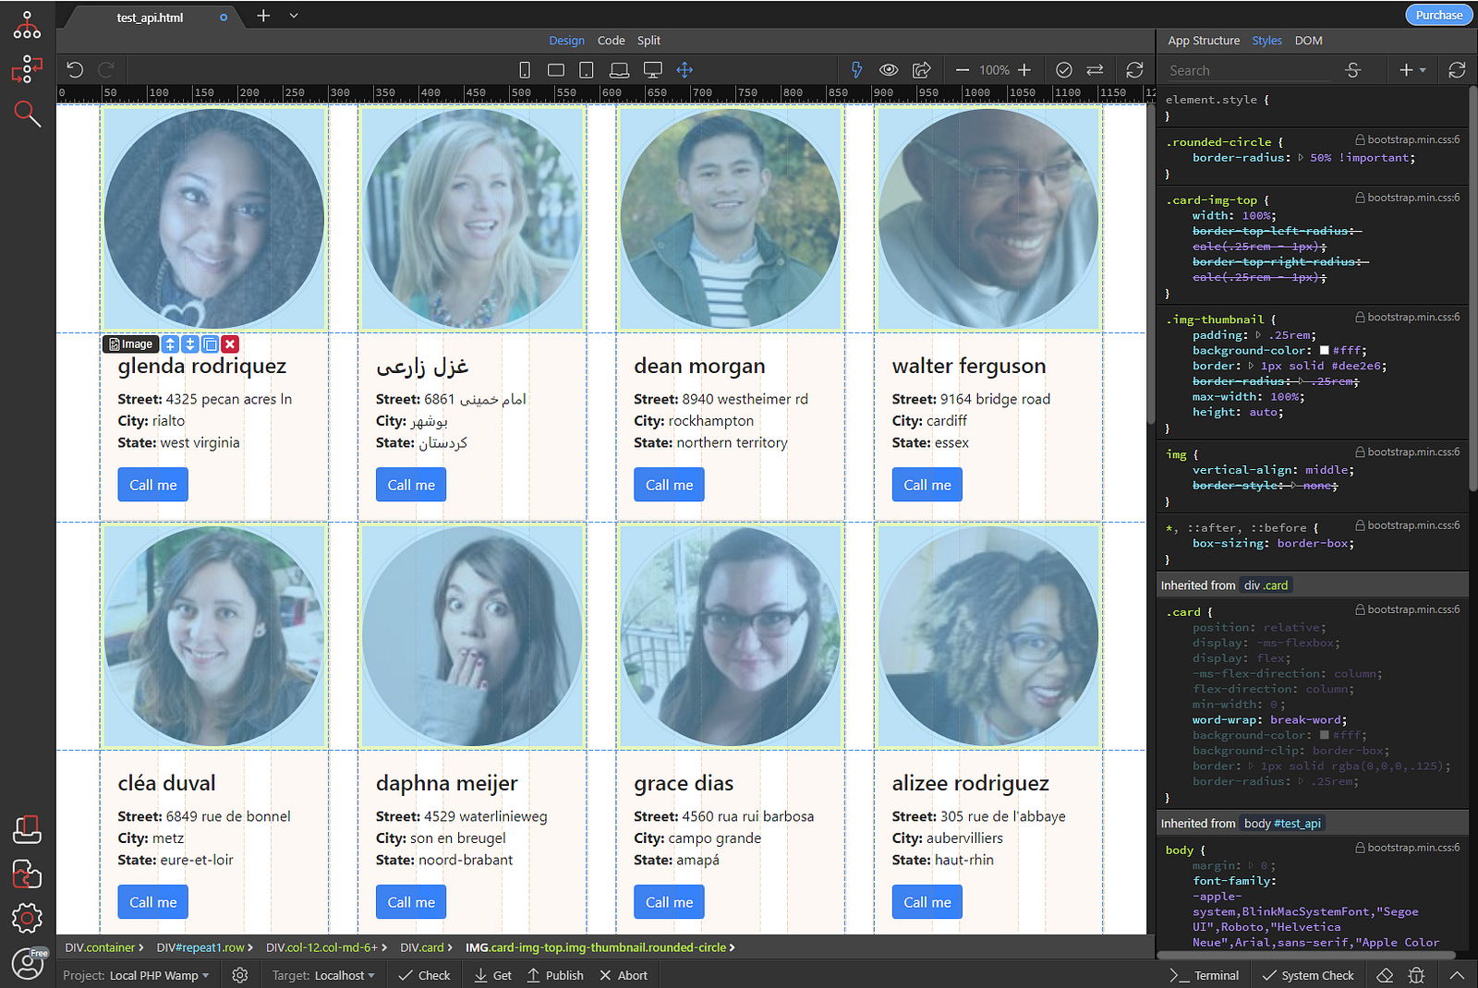The image size is (1478, 988).
Task: Refresh the design view
Action: (1134, 70)
